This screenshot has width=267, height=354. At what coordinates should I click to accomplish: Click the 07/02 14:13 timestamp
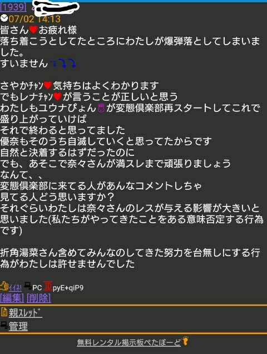(34, 19)
